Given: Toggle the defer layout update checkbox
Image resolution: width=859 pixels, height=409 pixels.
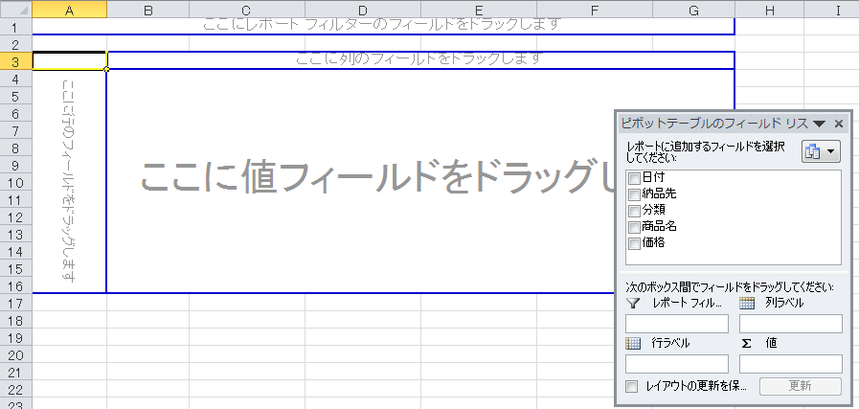Looking at the screenshot, I should click(631, 386).
